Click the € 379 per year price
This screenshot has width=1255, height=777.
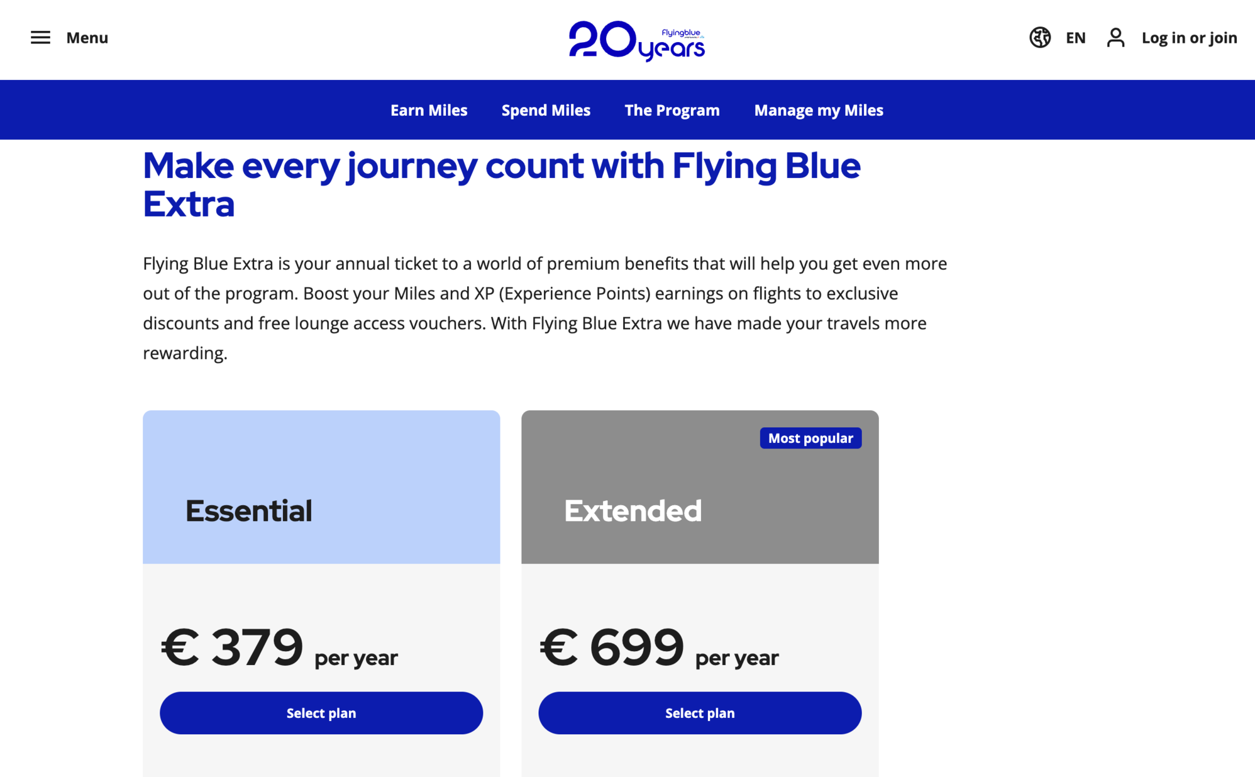[x=279, y=647]
